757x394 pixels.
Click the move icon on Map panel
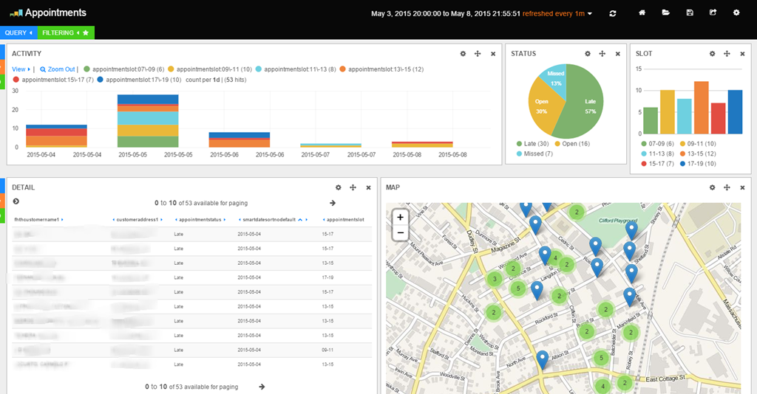[x=727, y=188]
